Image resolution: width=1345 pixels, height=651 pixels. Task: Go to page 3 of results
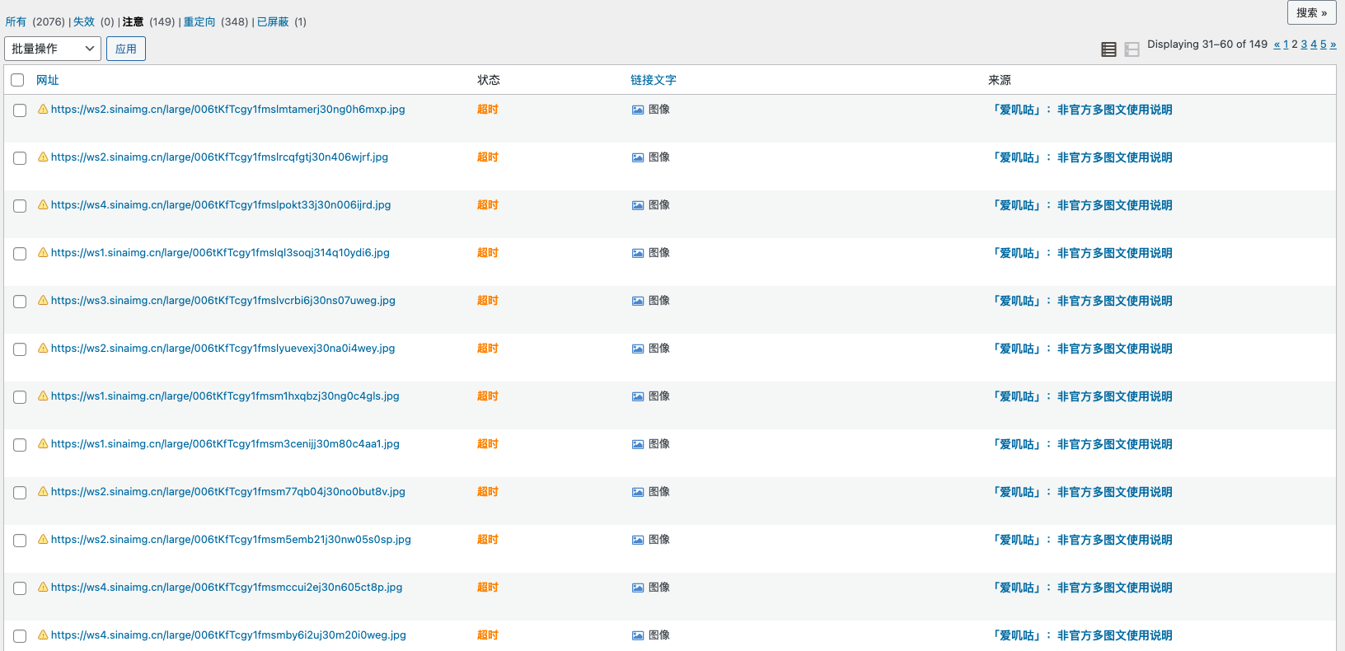click(1304, 44)
